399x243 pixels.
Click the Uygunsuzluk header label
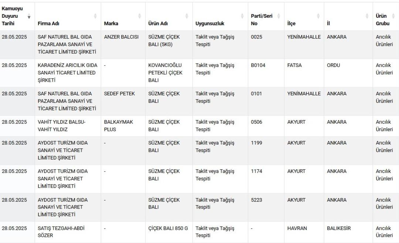(x=210, y=23)
